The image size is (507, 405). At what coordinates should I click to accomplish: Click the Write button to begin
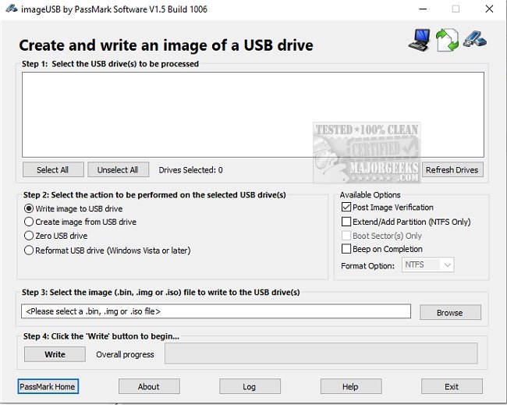point(55,354)
